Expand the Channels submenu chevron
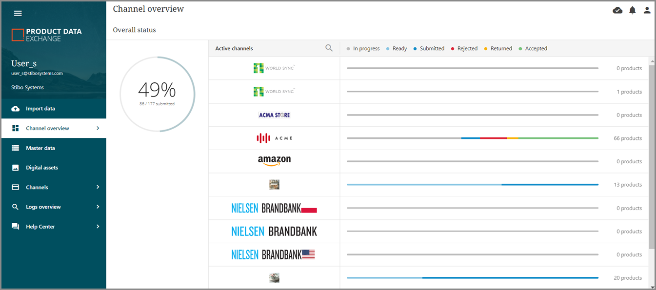656x290 pixels. coord(98,187)
